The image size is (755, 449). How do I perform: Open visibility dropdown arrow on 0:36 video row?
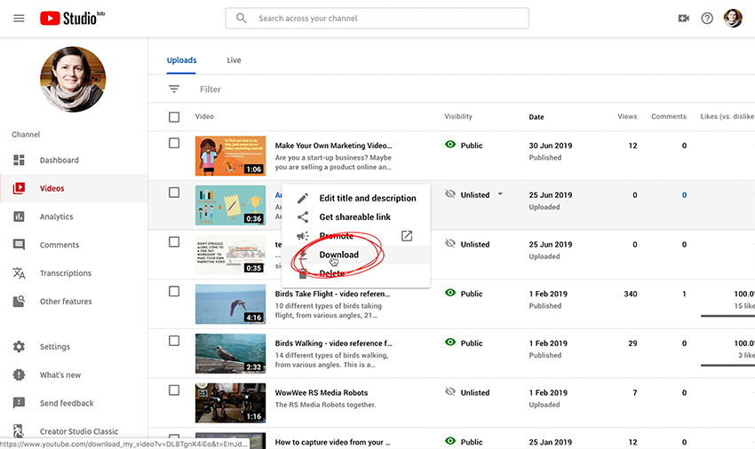point(500,194)
